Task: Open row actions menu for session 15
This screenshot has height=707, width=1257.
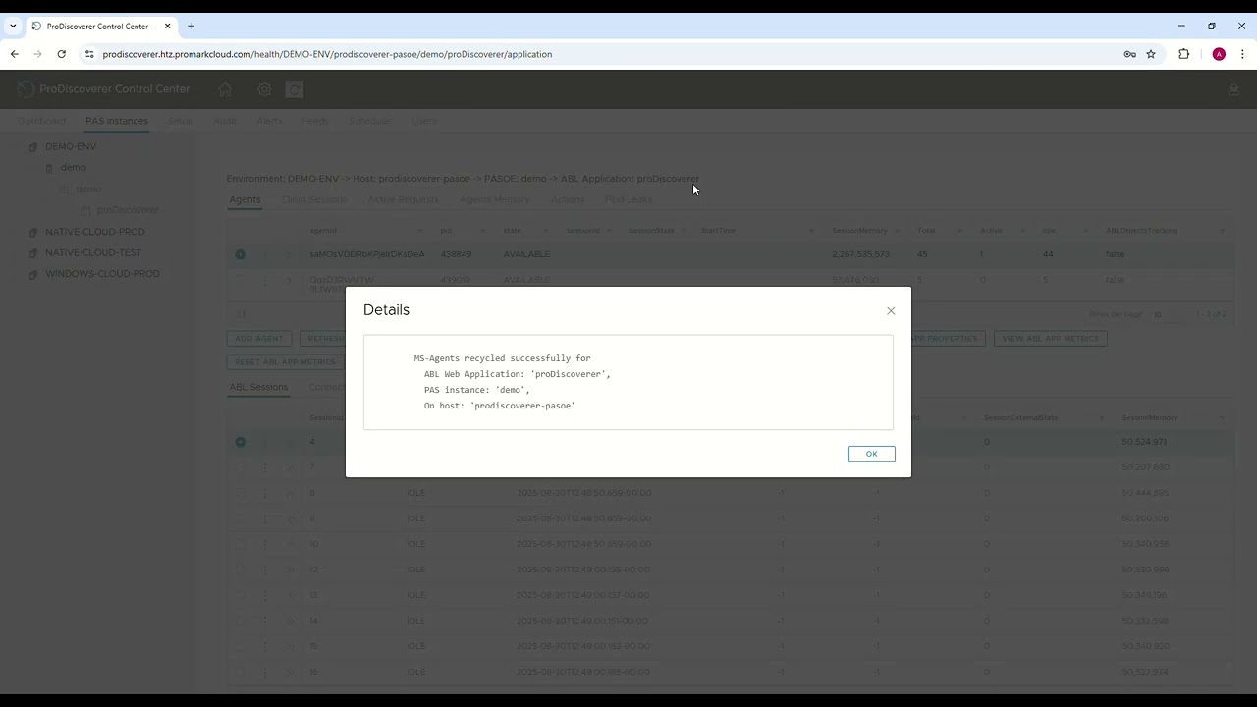Action: (264, 646)
